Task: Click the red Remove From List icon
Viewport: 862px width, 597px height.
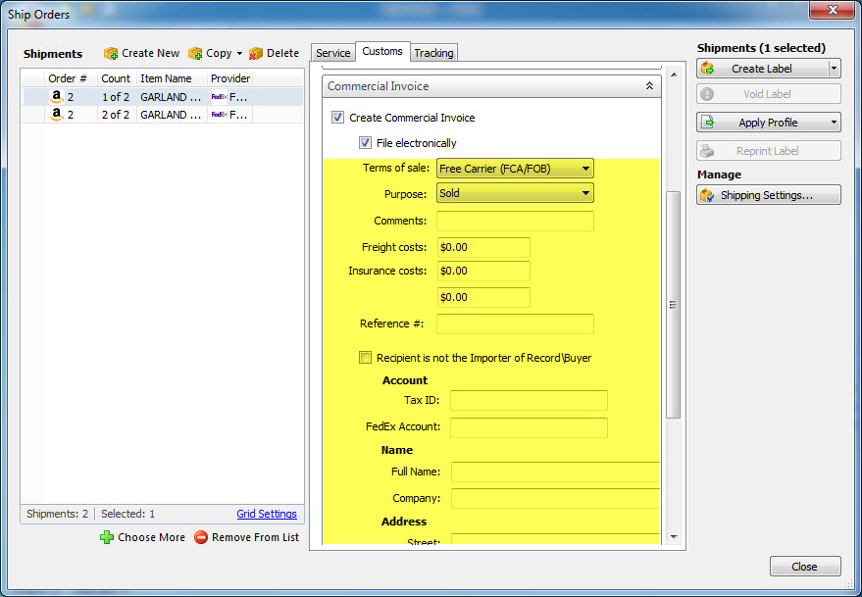Action: tap(201, 537)
